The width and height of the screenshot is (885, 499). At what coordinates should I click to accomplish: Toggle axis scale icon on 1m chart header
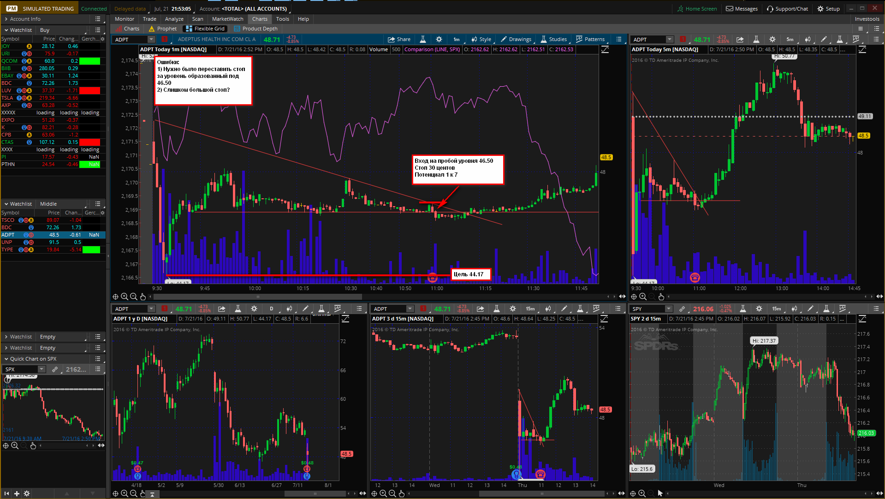pyautogui.click(x=605, y=49)
